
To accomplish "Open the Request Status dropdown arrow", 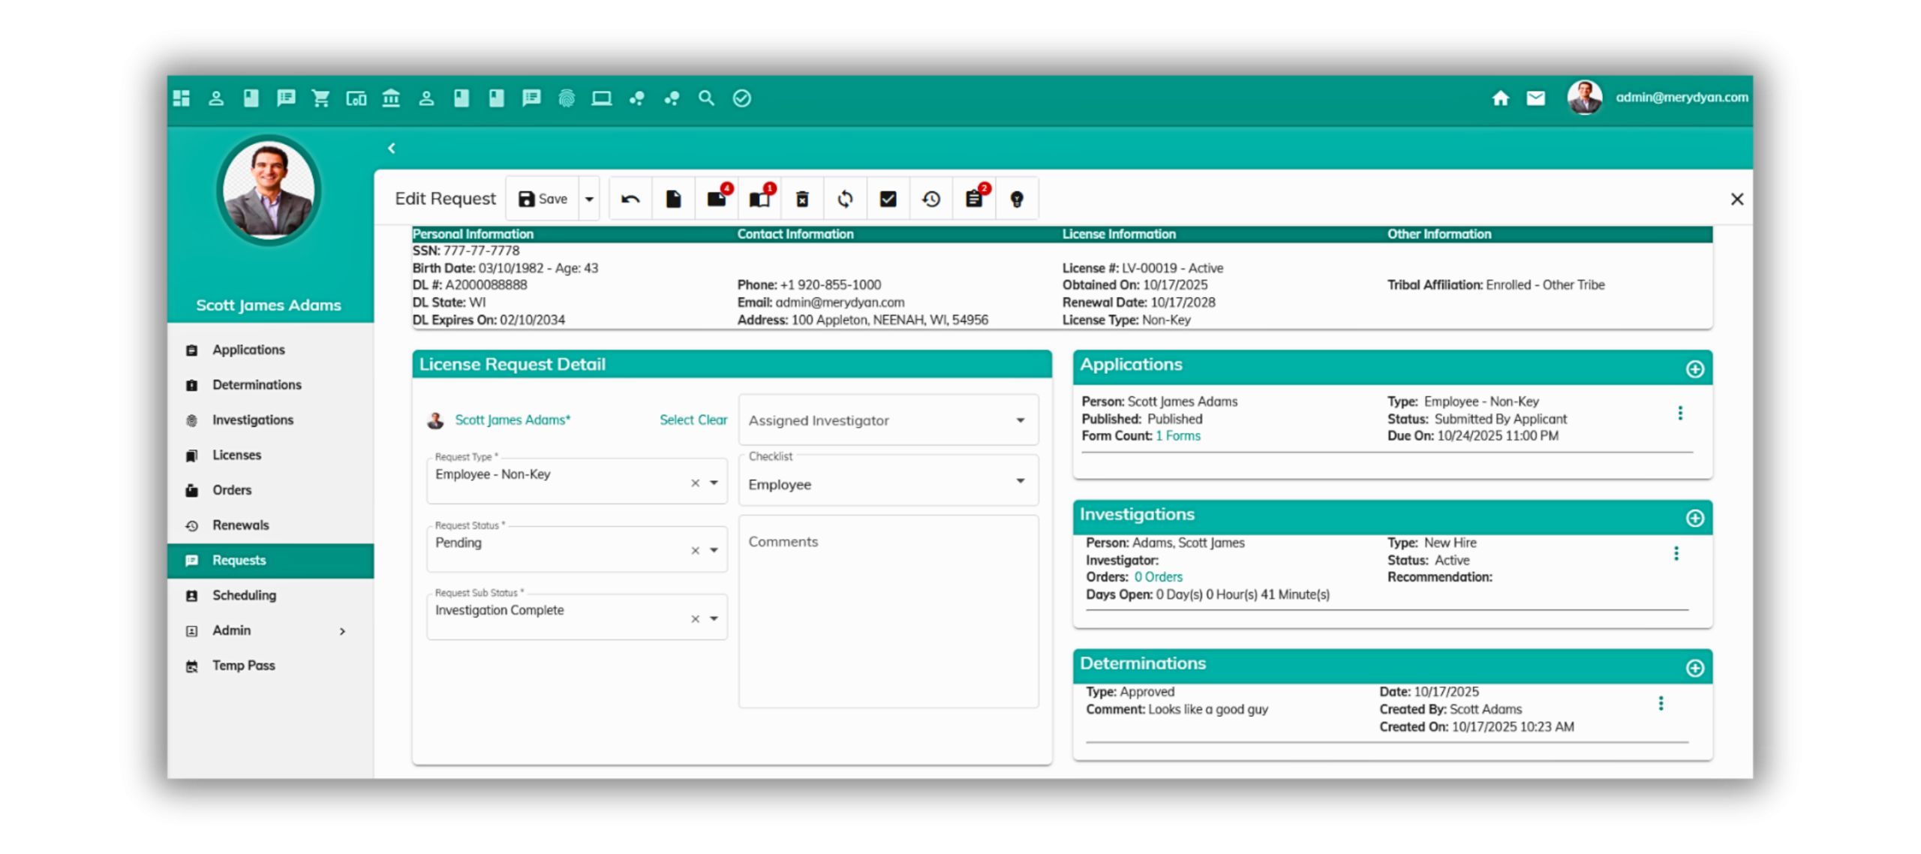I will (x=714, y=550).
